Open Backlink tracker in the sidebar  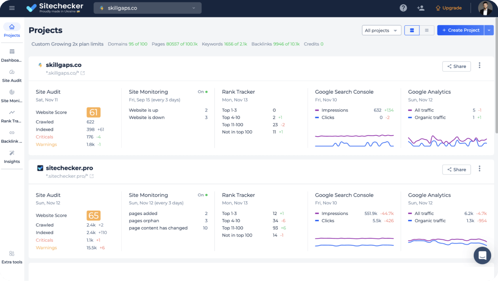coord(12,137)
